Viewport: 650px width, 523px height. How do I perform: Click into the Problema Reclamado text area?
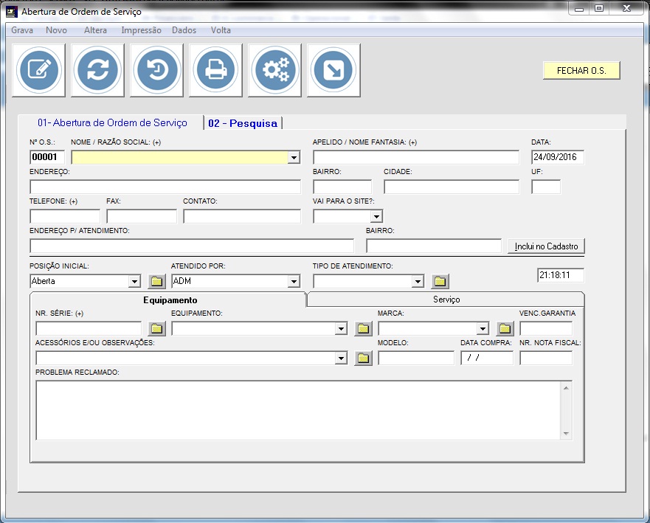click(298, 409)
